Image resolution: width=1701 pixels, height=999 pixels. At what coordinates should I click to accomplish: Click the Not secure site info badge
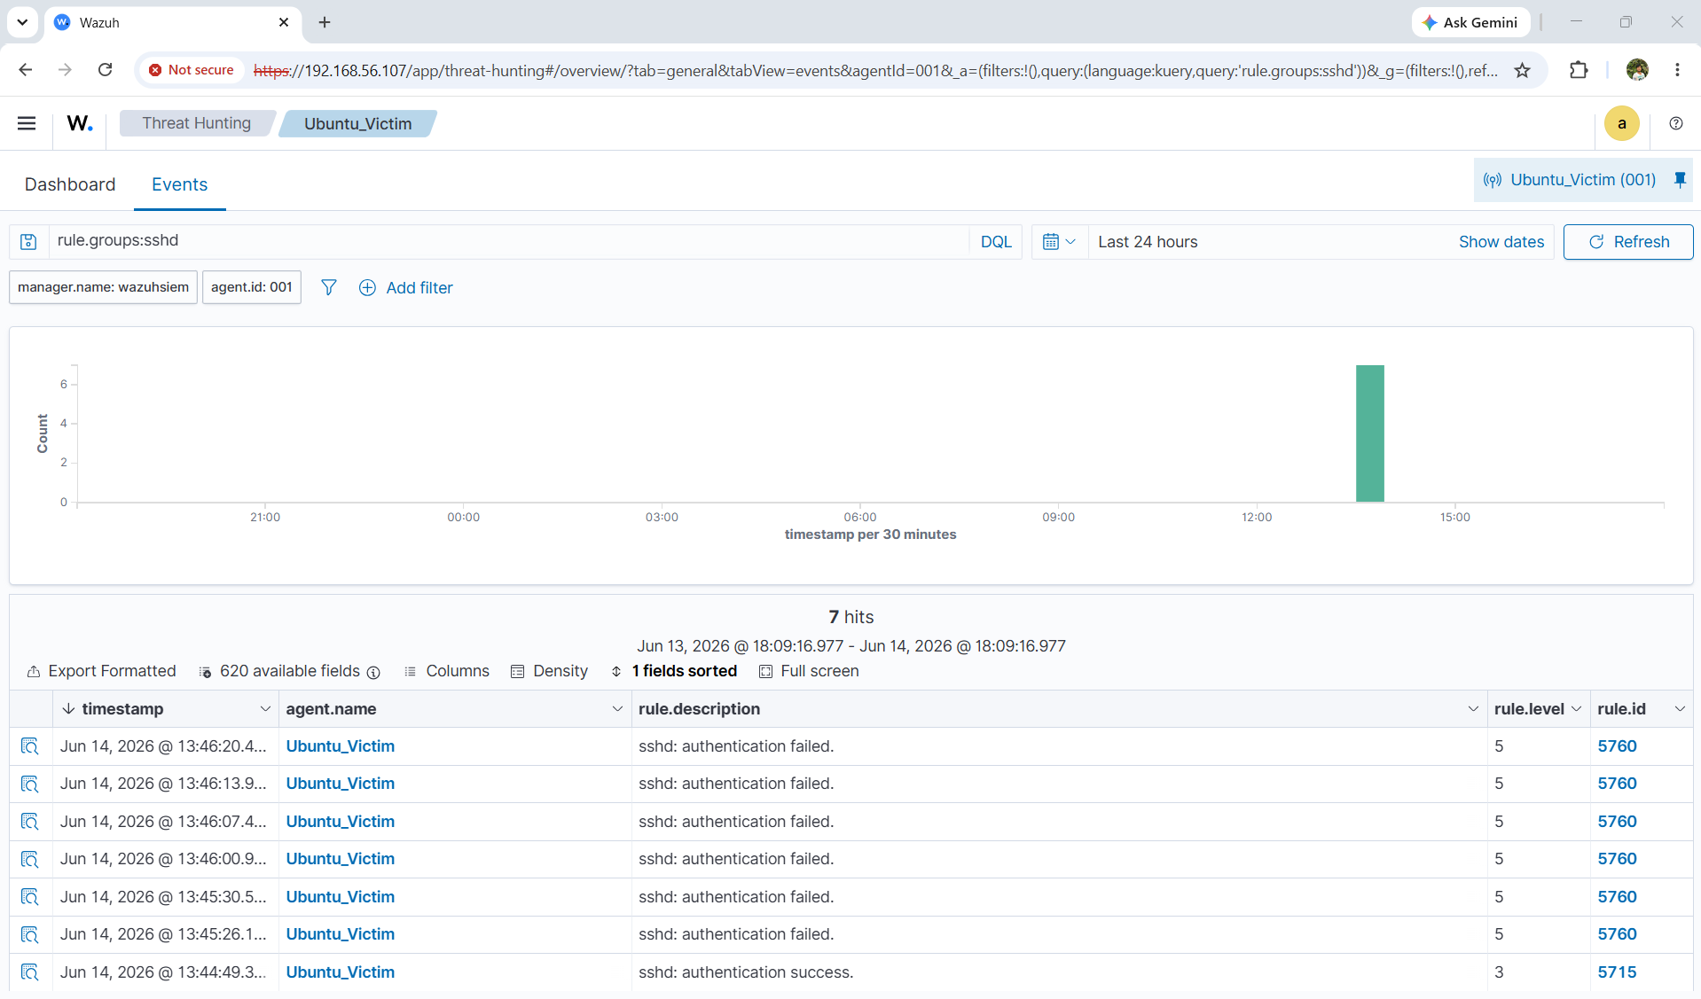[x=192, y=70]
